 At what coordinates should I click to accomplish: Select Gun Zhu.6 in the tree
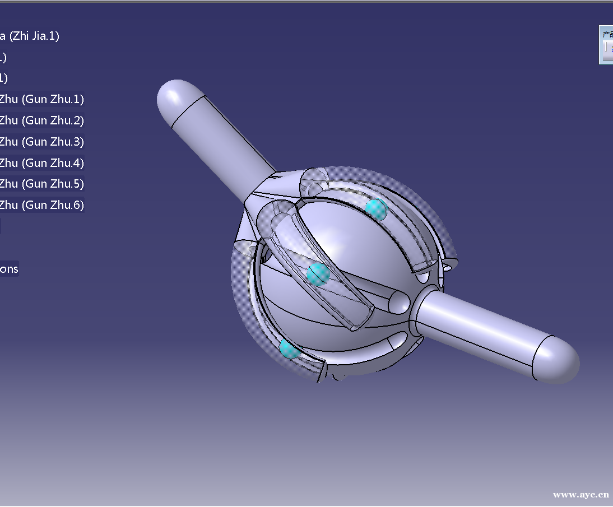point(41,205)
